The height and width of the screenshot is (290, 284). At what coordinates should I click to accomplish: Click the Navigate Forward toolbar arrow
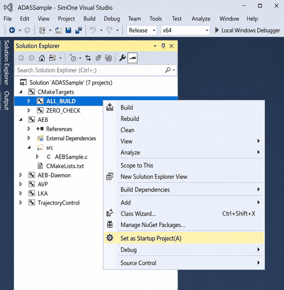[x=27, y=30]
